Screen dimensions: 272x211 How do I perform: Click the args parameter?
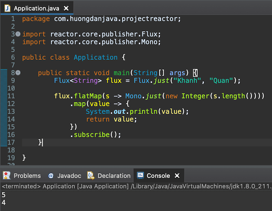(177, 73)
